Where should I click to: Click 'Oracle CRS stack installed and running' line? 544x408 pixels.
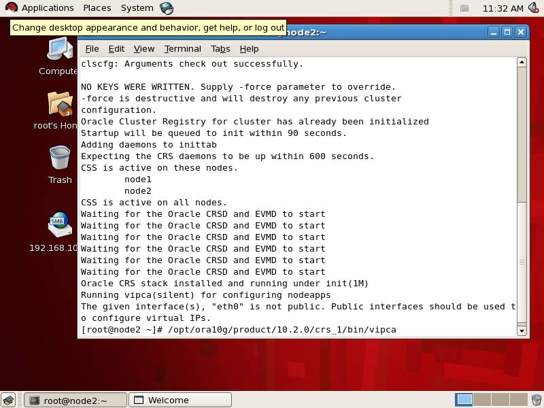tap(224, 284)
